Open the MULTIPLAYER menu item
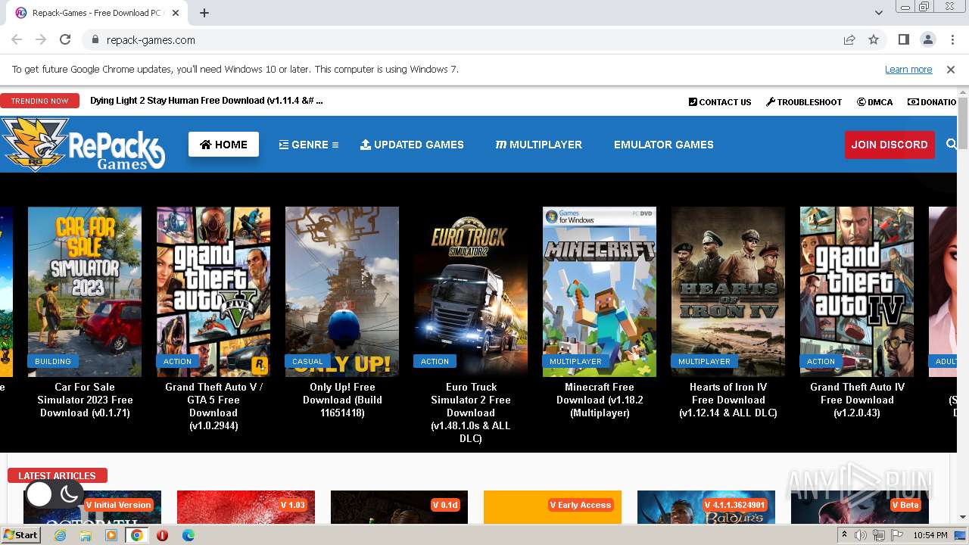 (538, 145)
